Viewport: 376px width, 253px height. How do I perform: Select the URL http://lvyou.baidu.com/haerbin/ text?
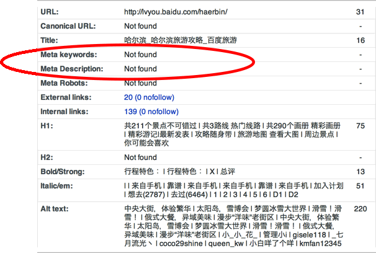pos(176,12)
